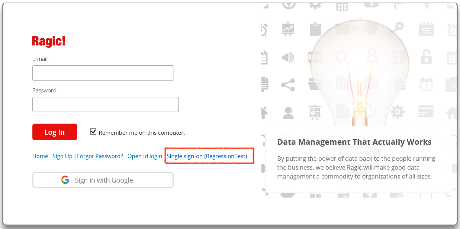460x229 pixels.
Task: Click the "Password:" field label
Action: point(45,91)
